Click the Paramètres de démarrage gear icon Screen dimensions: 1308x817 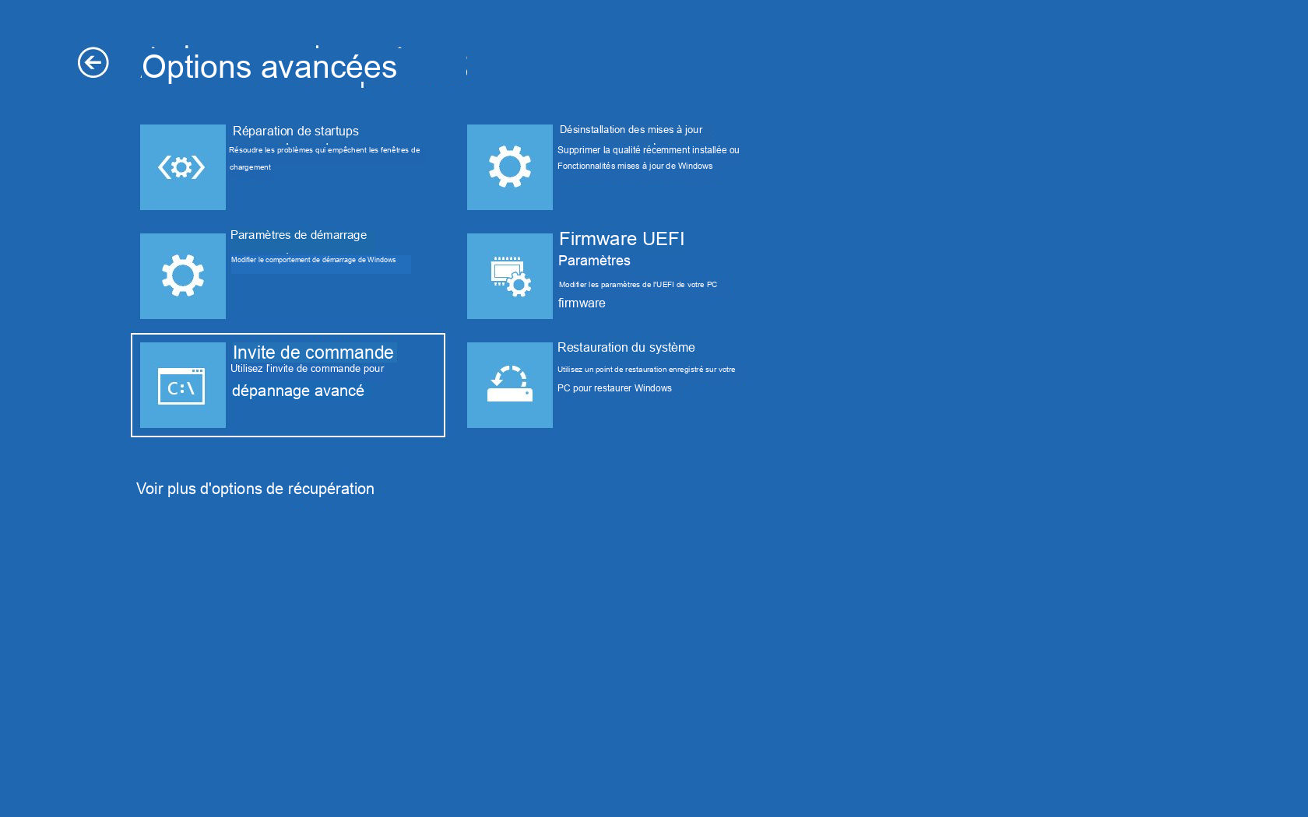click(x=182, y=276)
